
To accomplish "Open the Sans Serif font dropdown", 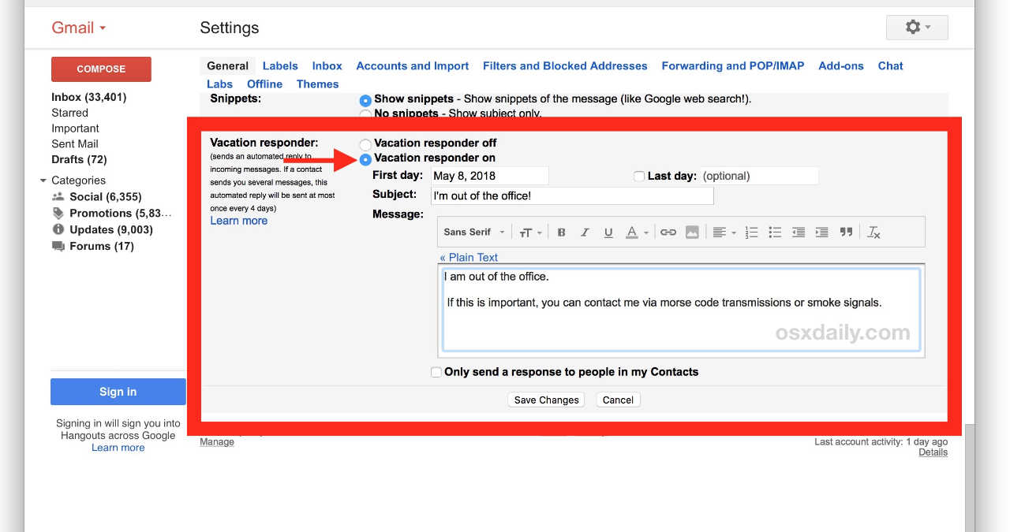I will point(473,233).
